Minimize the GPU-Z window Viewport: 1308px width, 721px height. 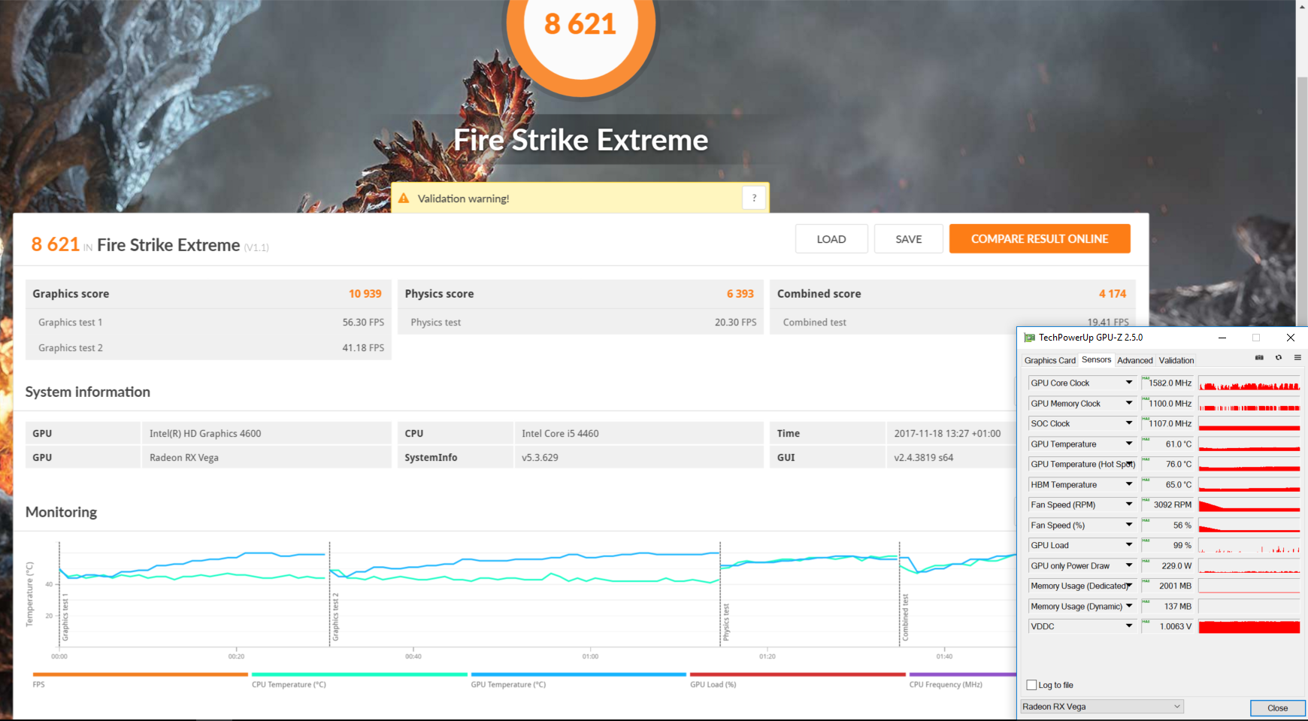point(1222,338)
